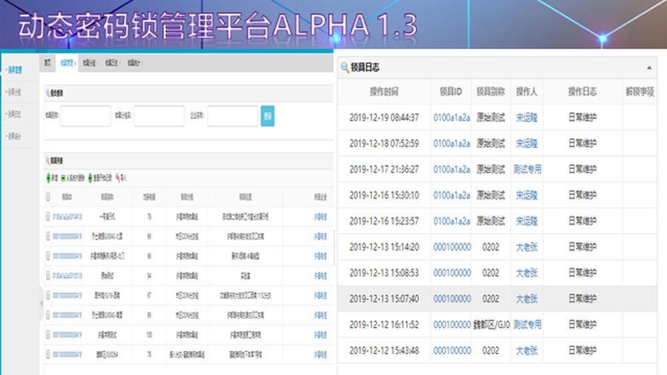Click the magnifier icon beside the 锁具日志 title
Viewport: 667px width, 375px height.
(344, 68)
